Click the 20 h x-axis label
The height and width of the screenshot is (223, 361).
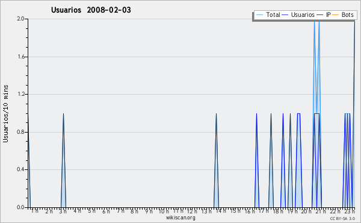(307, 211)
